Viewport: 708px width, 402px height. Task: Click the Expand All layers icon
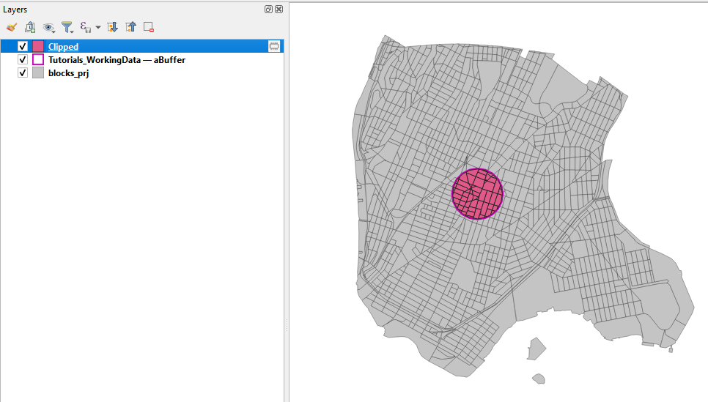(112, 27)
